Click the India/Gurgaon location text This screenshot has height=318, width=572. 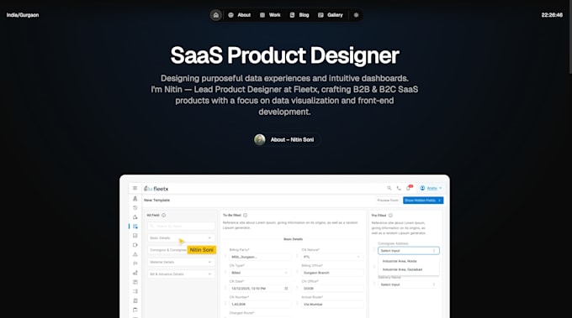pos(23,15)
